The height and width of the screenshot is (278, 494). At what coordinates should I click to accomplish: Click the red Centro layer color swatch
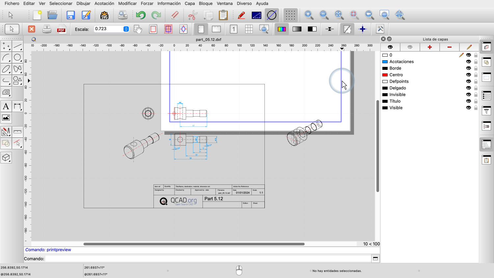[x=385, y=75]
